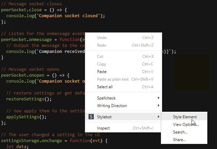
Task: Expand the Writing Direction submenu arrow
Action: coord(159,106)
